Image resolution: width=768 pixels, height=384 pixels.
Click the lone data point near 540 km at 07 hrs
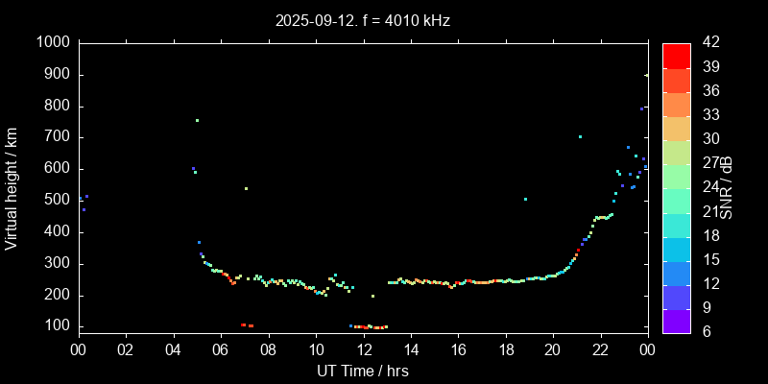click(246, 189)
